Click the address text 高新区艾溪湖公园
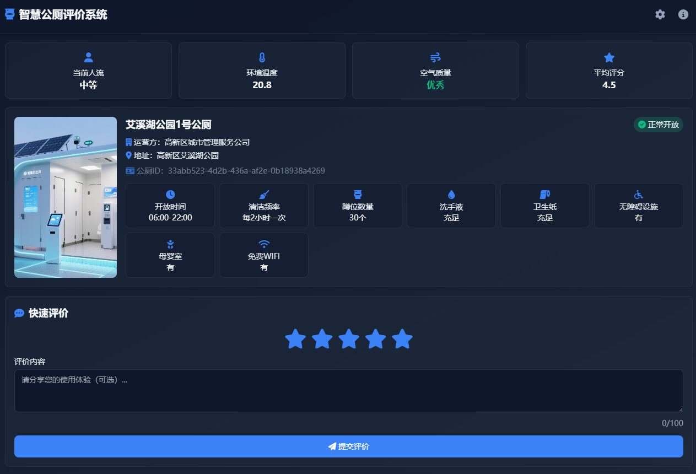The image size is (696, 474). coord(188,155)
